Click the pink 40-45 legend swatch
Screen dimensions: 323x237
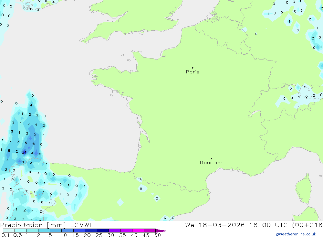[138, 231]
